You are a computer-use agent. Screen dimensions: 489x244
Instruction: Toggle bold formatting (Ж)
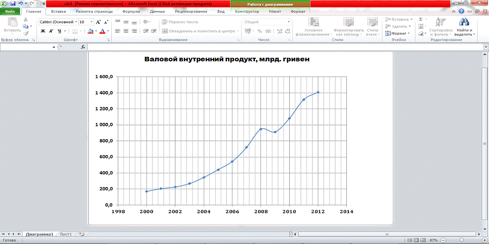43,31
